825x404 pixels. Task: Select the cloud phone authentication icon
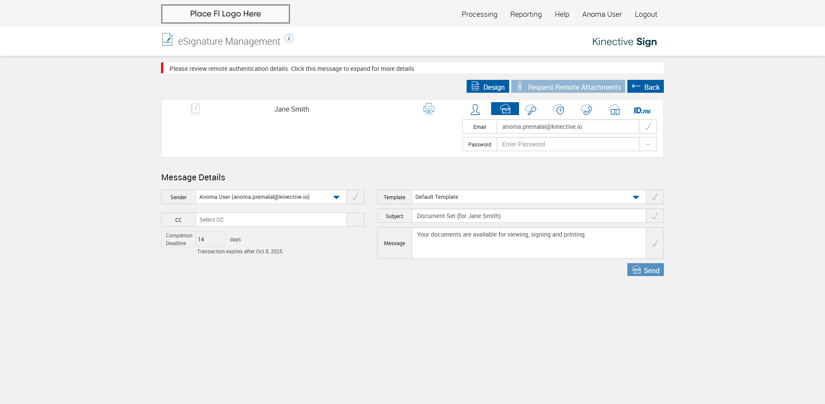pyautogui.click(x=587, y=109)
